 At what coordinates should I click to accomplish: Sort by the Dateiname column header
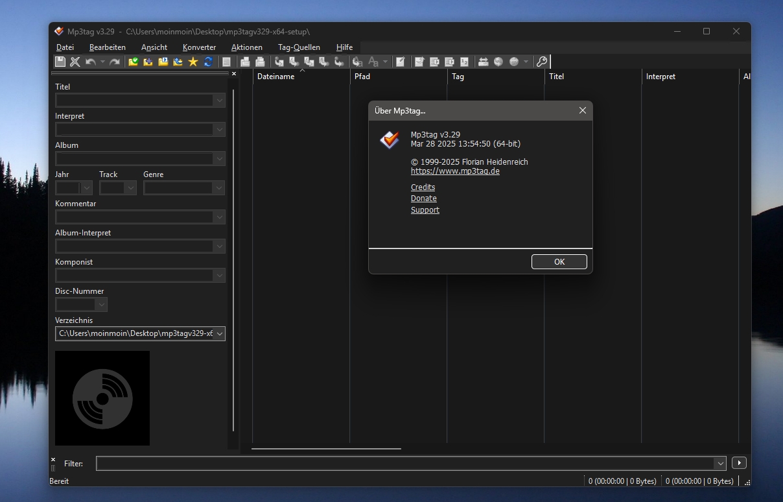[x=301, y=77]
